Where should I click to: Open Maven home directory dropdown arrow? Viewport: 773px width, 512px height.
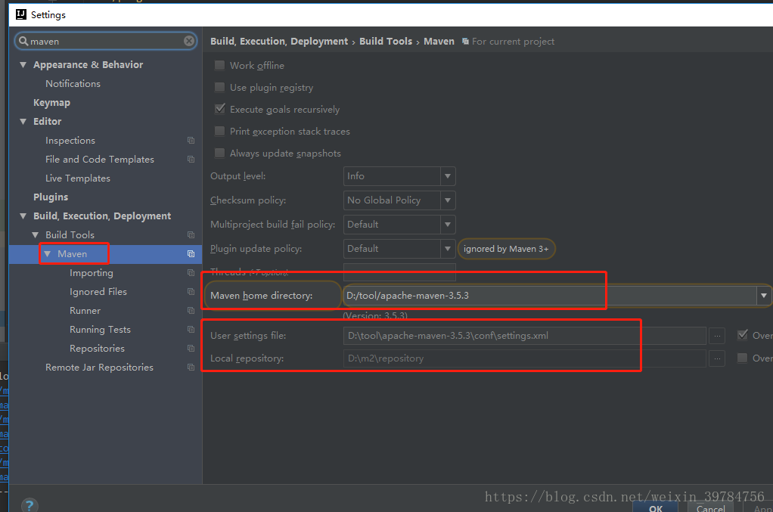(x=764, y=296)
